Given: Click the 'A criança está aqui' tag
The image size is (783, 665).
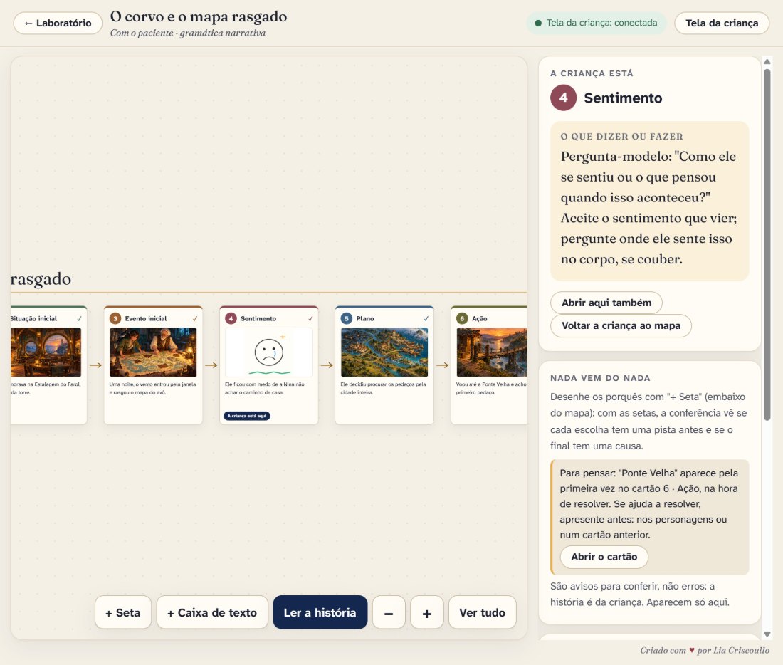Looking at the screenshot, I should (247, 416).
